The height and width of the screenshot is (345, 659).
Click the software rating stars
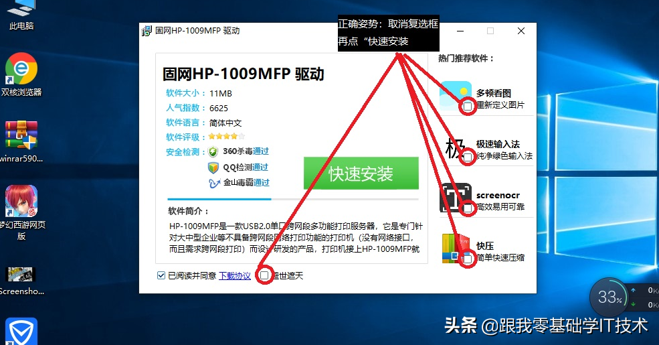click(x=226, y=136)
